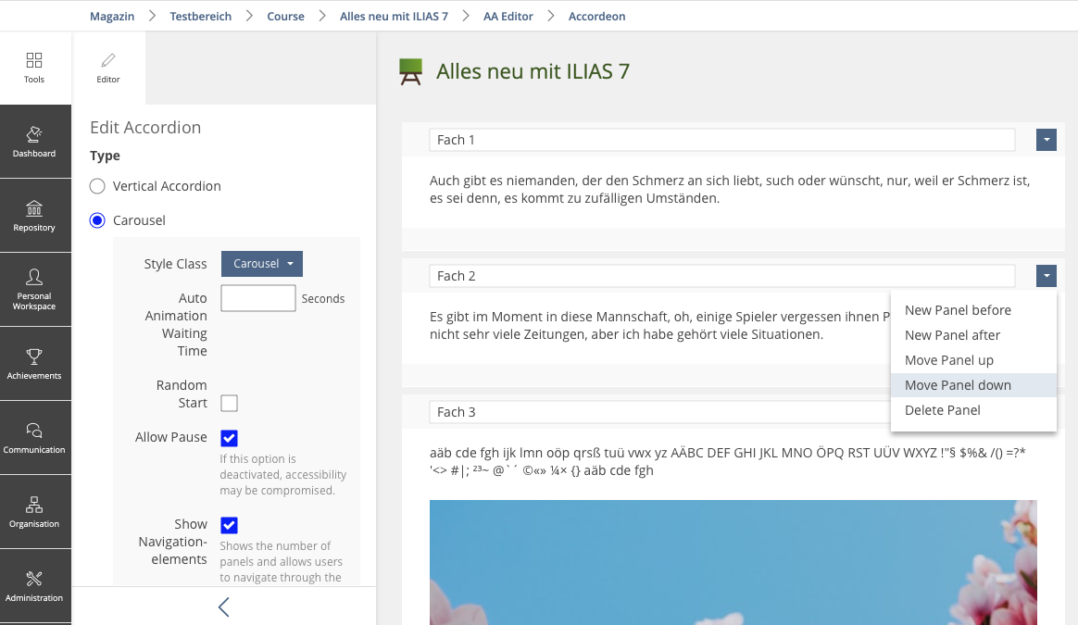Choose Move Panel down from menu

(958, 385)
